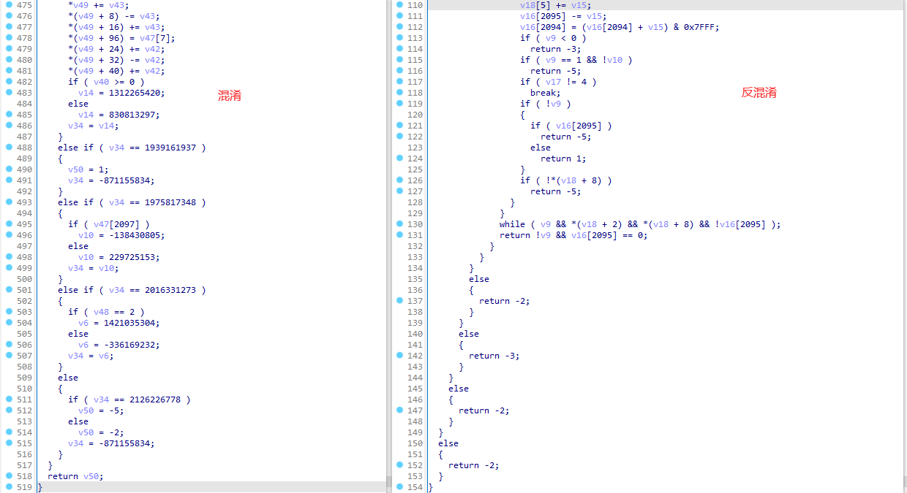Toggle breakpoint dot on line 518

tap(8, 476)
